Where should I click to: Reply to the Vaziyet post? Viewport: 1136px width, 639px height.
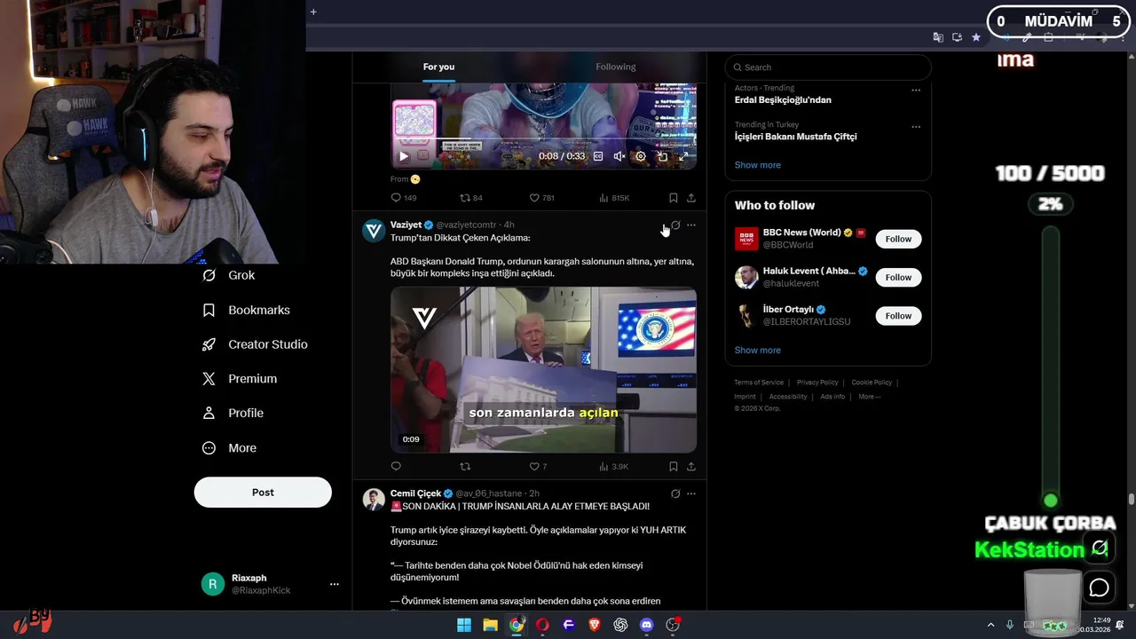pyautogui.click(x=396, y=467)
